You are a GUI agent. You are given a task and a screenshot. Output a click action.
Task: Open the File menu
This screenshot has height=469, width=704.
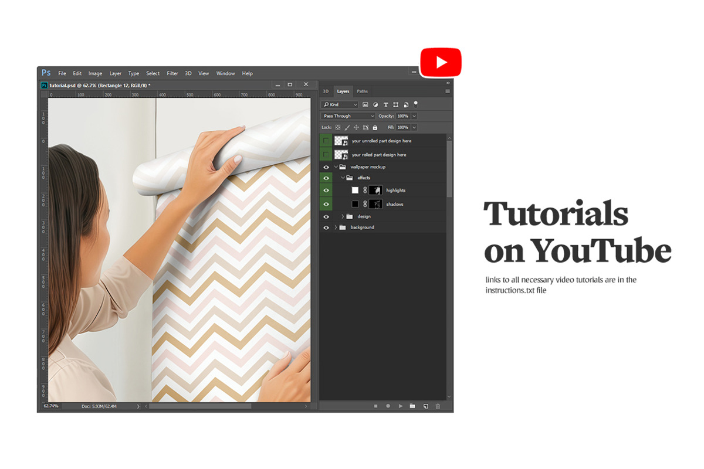[x=62, y=73]
